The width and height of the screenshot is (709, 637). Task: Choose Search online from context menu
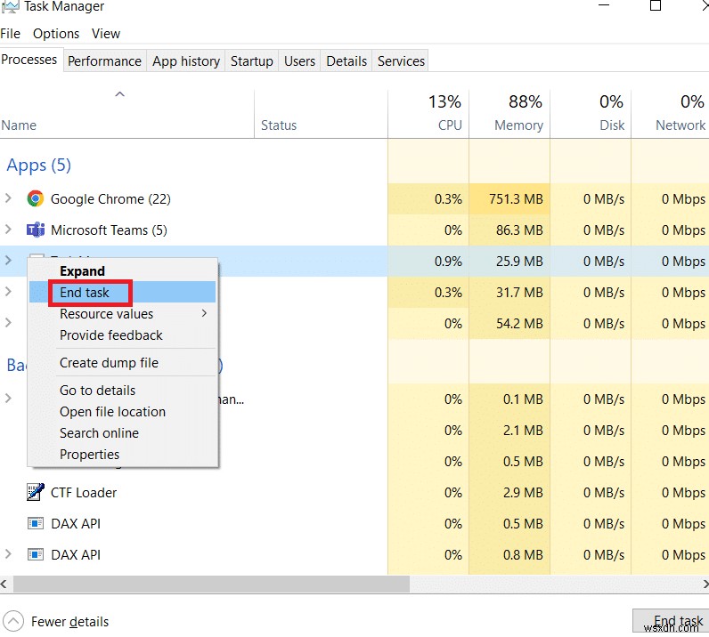coord(122,432)
